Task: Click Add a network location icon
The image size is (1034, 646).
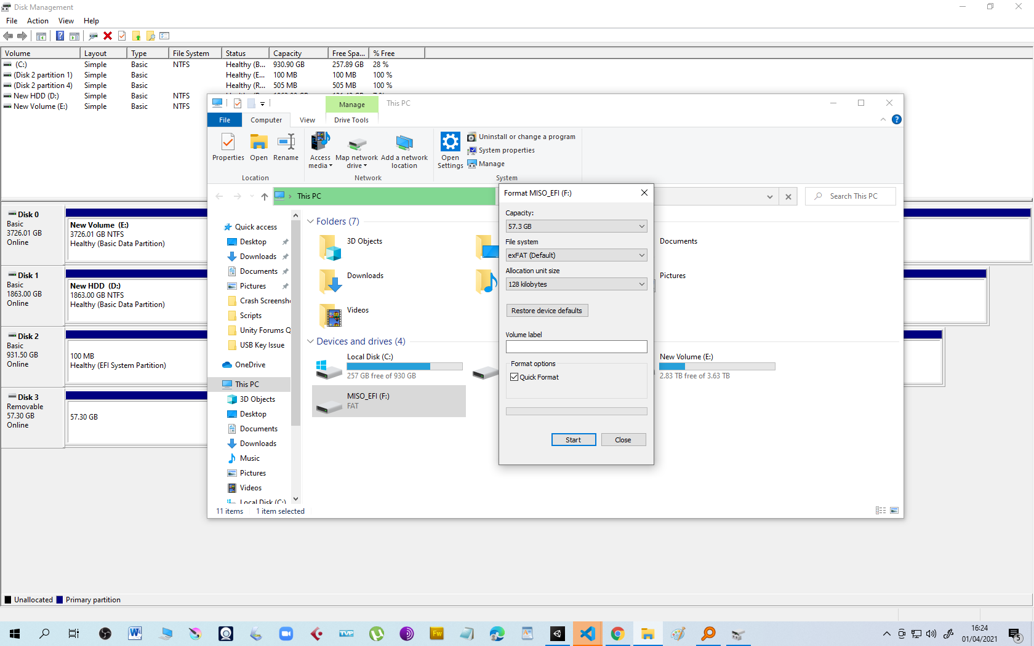Action: pos(404,151)
